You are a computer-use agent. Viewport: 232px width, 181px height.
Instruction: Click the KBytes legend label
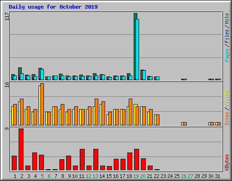tap(227, 162)
